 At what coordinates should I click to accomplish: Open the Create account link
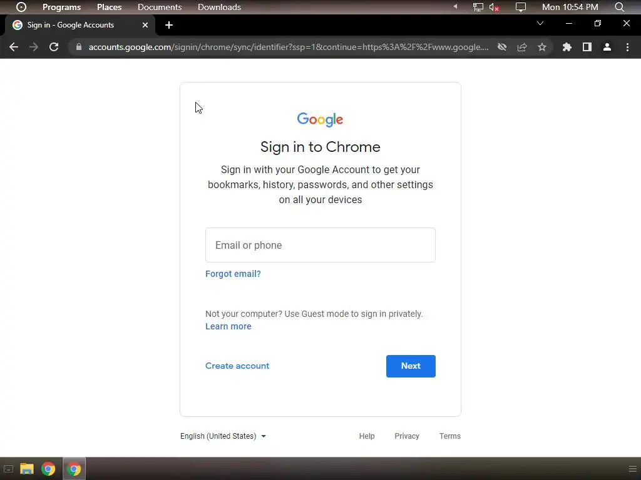click(x=237, y=366)
